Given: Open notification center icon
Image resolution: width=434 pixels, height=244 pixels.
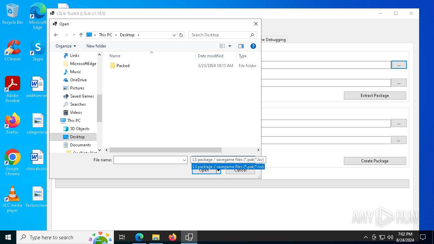Looking at the screenshot, I should [x=423, y=237].
